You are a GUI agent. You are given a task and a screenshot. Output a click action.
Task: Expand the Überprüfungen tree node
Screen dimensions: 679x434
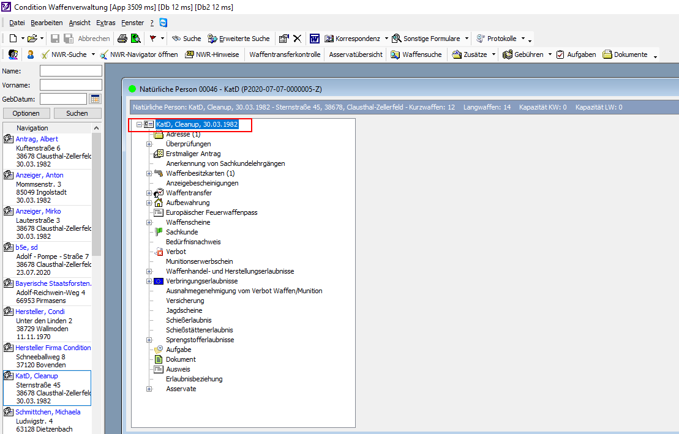click(x=149, y=144)
